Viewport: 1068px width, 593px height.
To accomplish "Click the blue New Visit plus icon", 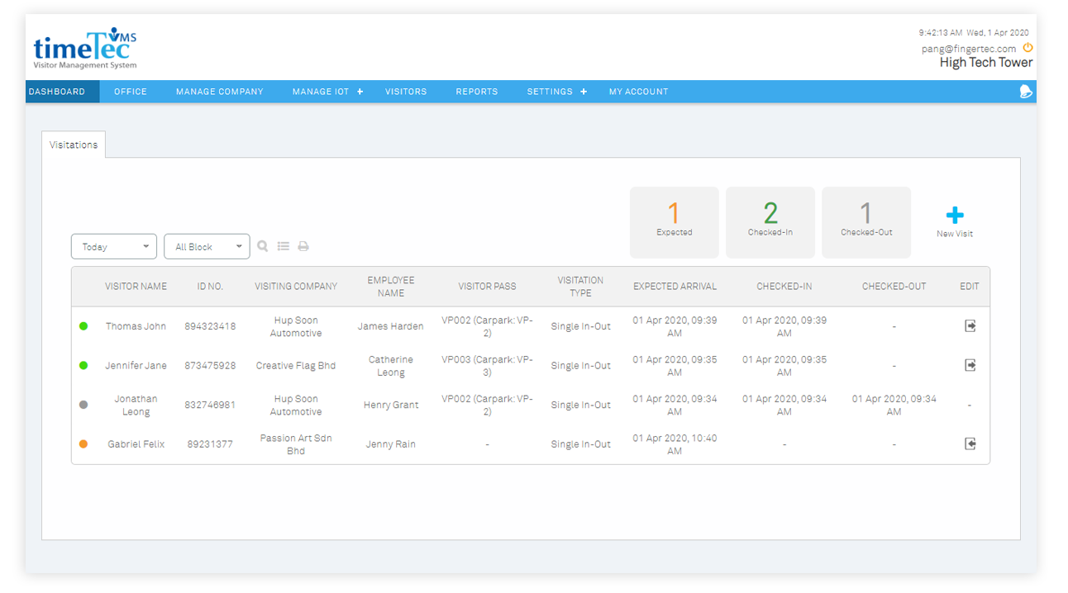I will point(955,216).
